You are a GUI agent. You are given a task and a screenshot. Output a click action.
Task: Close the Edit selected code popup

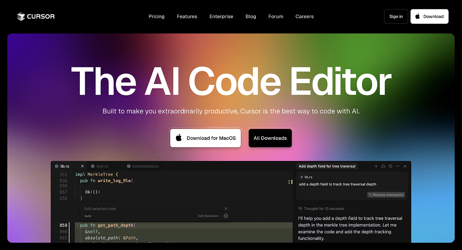[226, 209]
